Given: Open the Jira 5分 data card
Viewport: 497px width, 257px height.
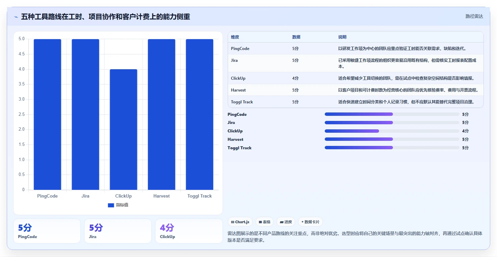Looking at the screenshot, I should pyautogui.click(x=118, y=231).
